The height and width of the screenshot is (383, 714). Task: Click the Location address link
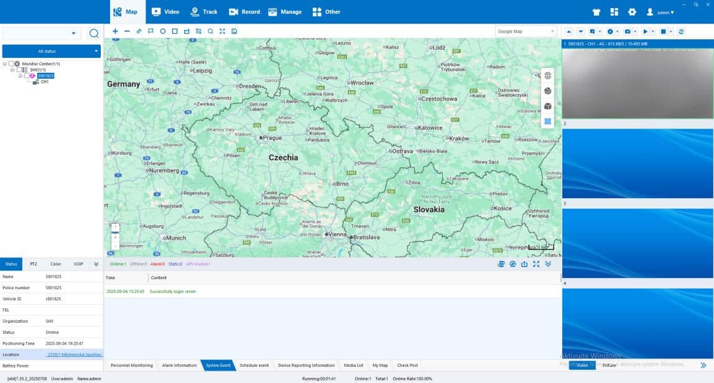[x=74, y=355]
